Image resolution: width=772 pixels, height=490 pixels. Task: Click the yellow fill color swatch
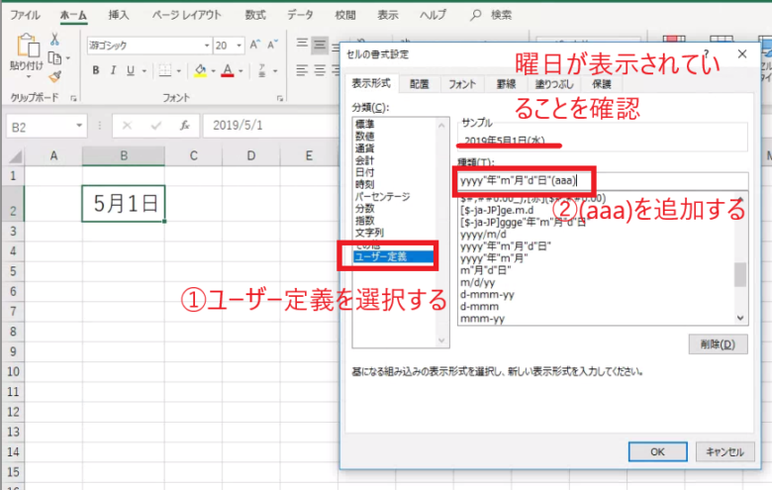click(x=200, y=70)
